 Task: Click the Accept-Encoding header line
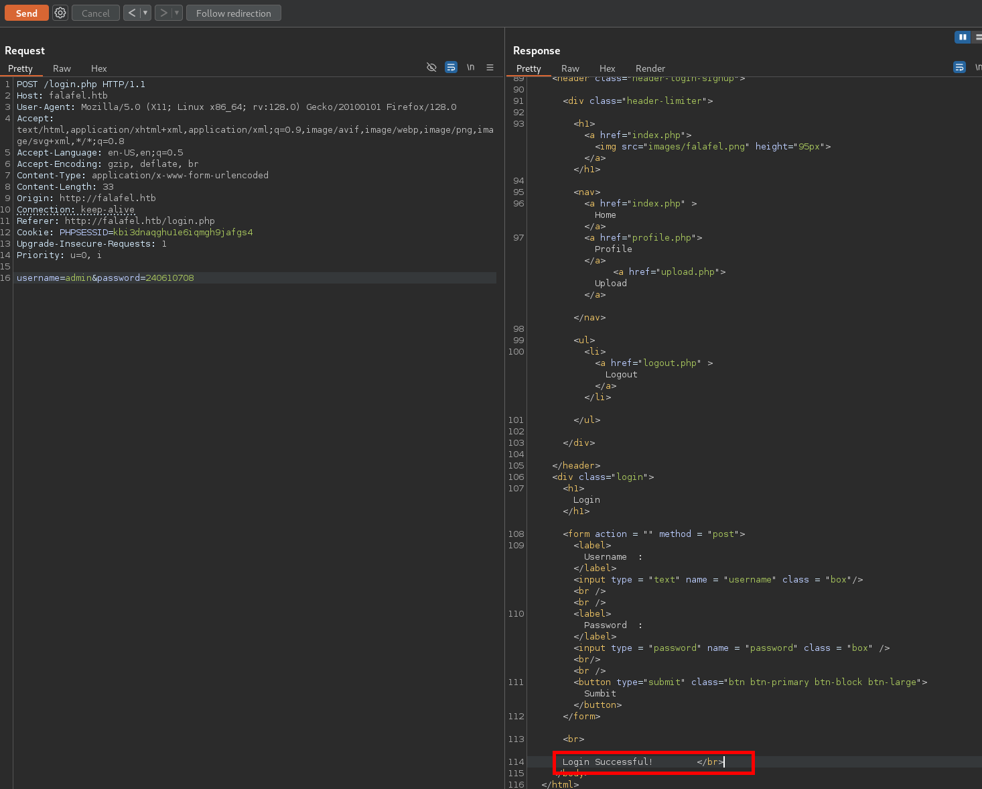pyautogui.click(x=108, y=164)
